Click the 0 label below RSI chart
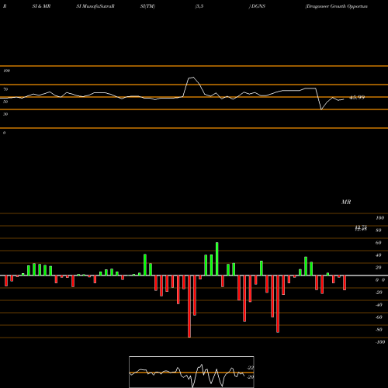Screen dimensions: 388x388 pyautogui.click(x=4, y=133)
